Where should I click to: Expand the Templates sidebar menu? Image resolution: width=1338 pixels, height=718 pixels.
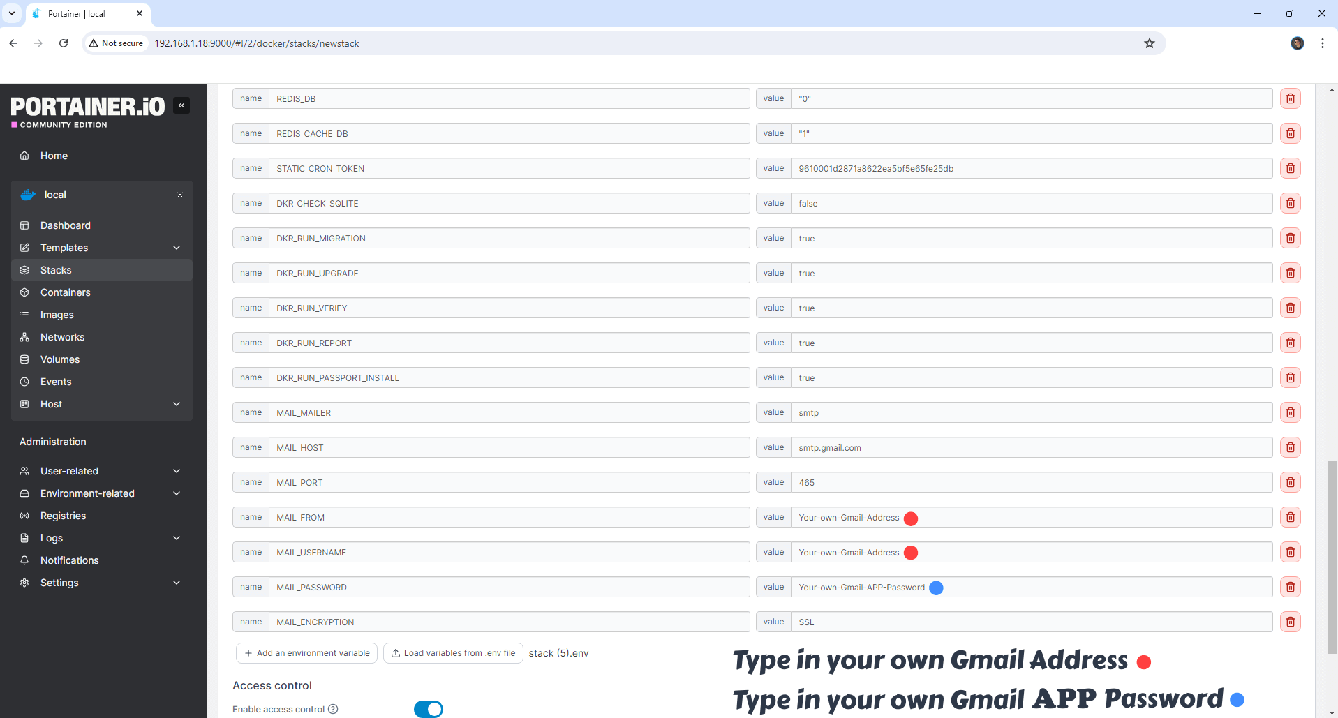coord(177,248)
